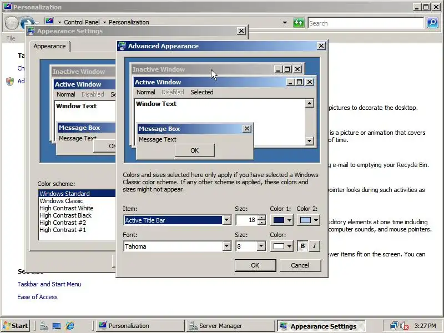Open the Color 1 picker dropdown

pos(282,220)
